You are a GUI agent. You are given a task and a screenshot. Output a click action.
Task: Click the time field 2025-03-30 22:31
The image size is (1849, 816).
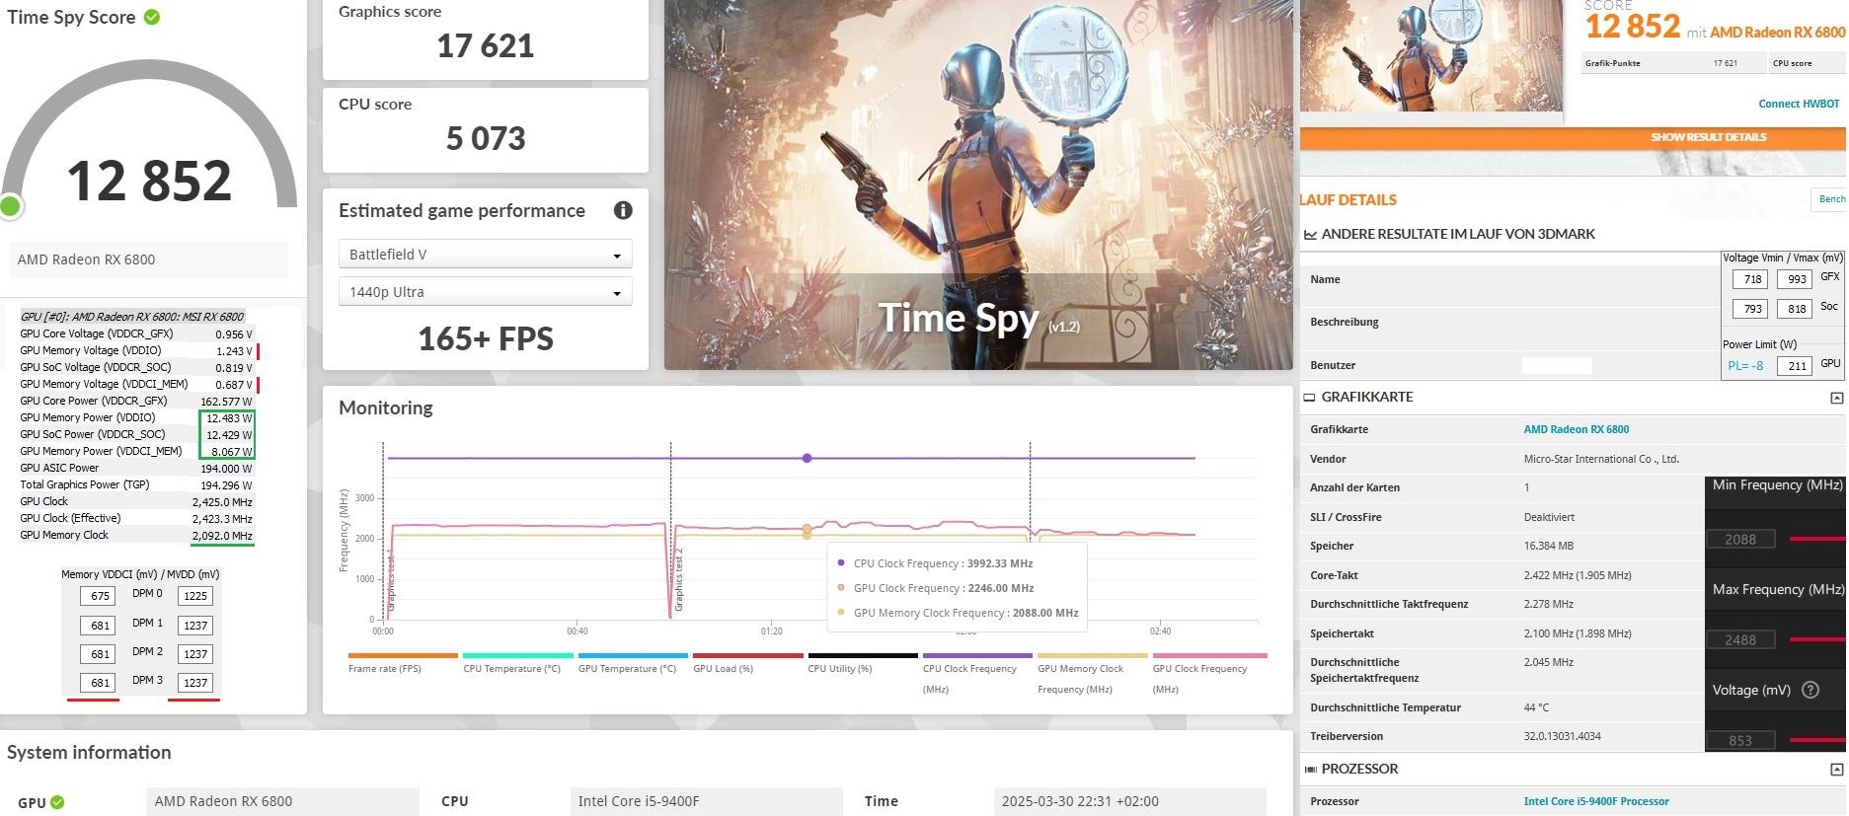pos(1129,801)
